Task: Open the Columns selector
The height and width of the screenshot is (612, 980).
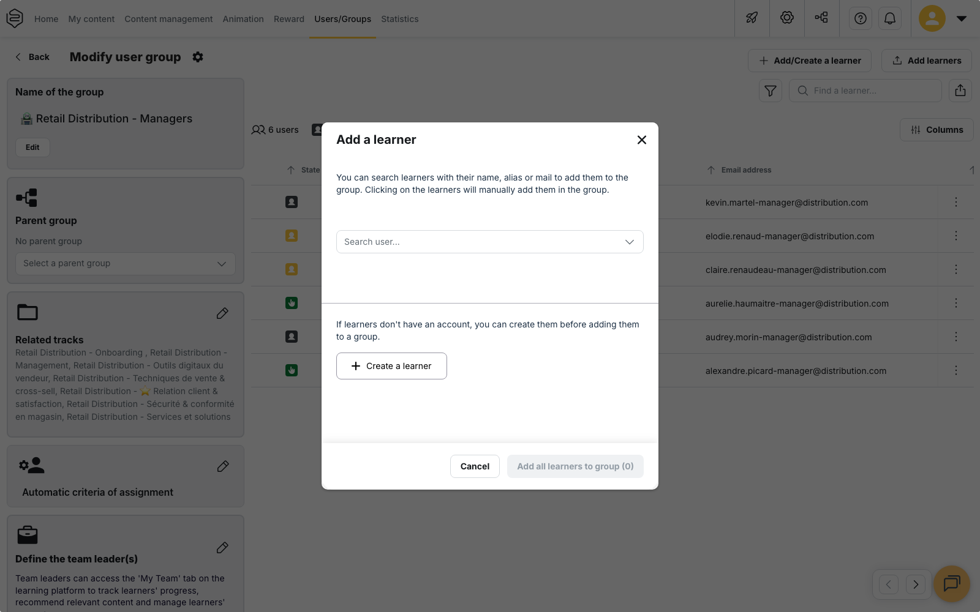Action: click(x=937, y=130)
